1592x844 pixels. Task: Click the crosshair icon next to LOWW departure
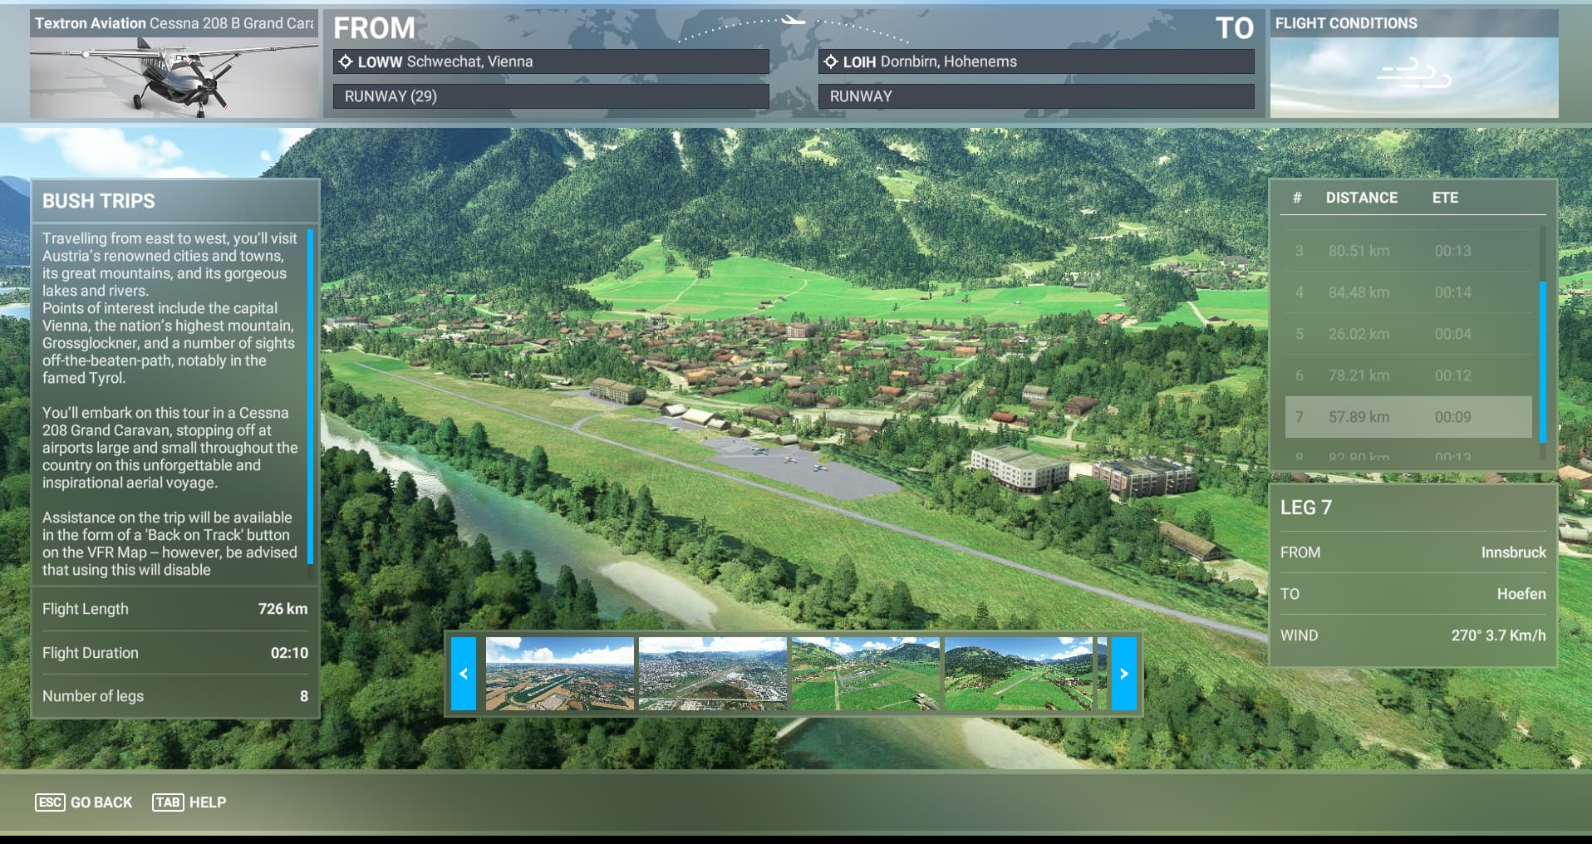click(x=346, y=61)
